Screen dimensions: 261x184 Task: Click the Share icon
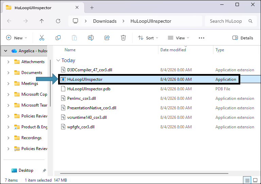107,38
